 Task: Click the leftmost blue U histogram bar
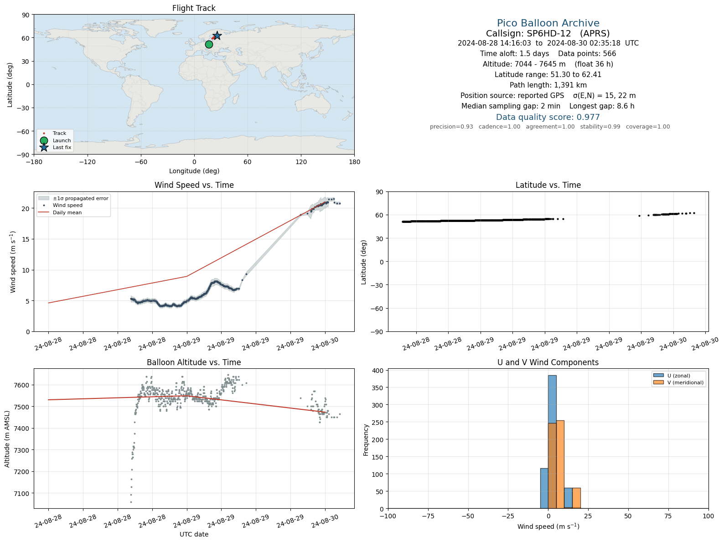[x=544, y=488]
